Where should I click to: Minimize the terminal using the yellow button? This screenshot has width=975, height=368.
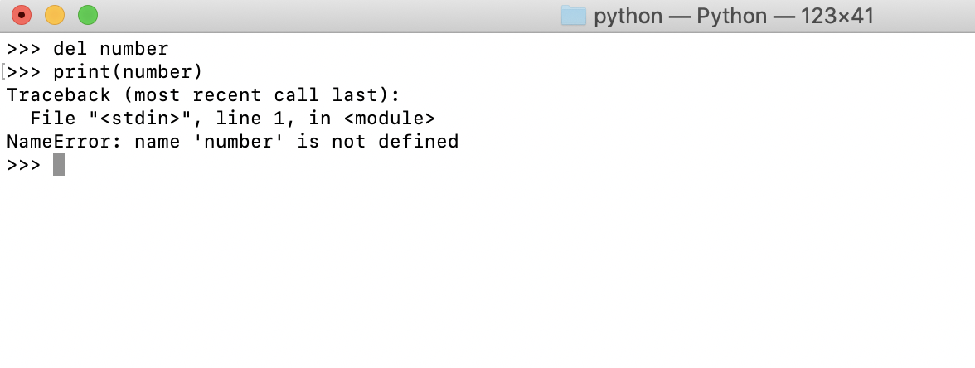tap(55, 15)
